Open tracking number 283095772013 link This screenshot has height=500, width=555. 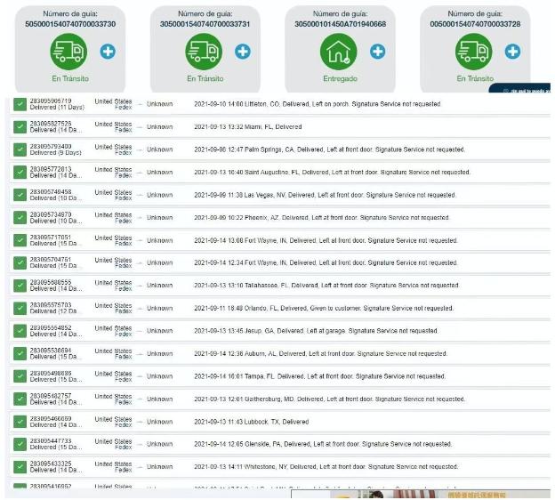pyautogui.click(x=51, y=169)
